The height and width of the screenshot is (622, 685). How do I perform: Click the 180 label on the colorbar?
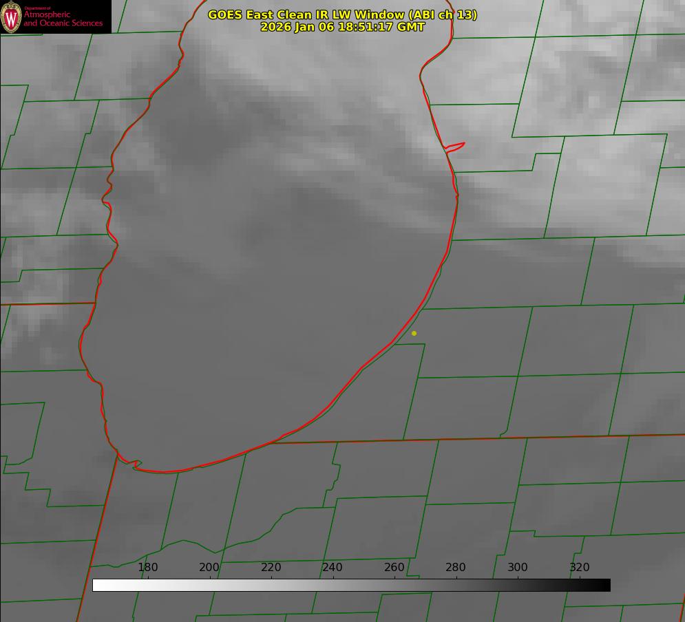tap(148, 567)
